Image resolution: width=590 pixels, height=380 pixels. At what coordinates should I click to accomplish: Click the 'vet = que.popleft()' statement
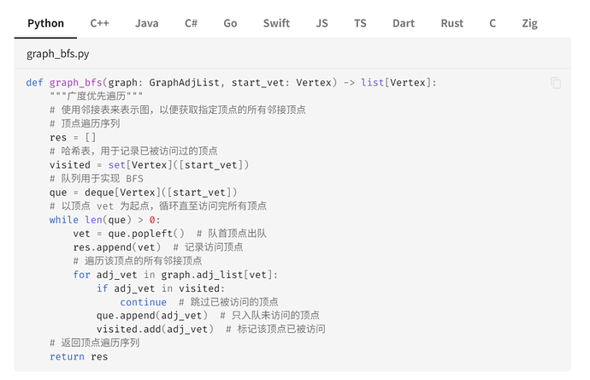coord(128,234)
